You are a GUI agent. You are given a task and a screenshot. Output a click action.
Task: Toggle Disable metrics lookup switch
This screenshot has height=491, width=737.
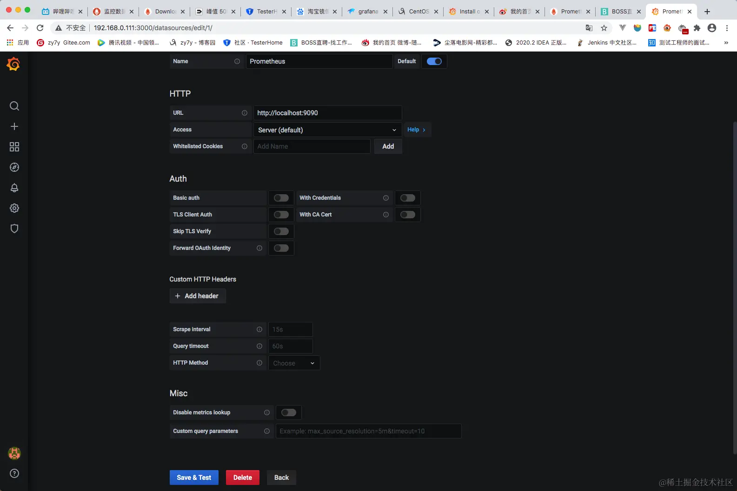pyautogui.click(x=289, y=412)
